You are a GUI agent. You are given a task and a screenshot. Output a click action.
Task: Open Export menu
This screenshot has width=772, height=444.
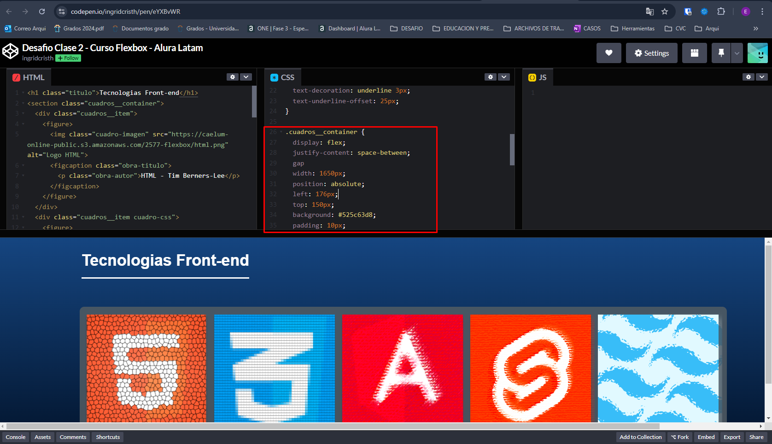pyautogui.click(x=732, y=437)
